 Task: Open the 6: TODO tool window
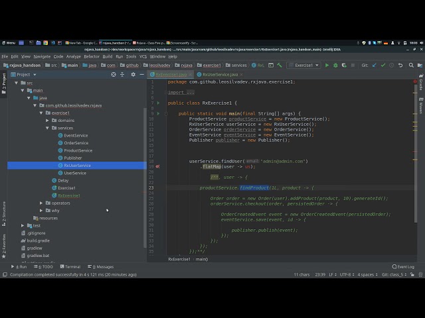(43, 266)
